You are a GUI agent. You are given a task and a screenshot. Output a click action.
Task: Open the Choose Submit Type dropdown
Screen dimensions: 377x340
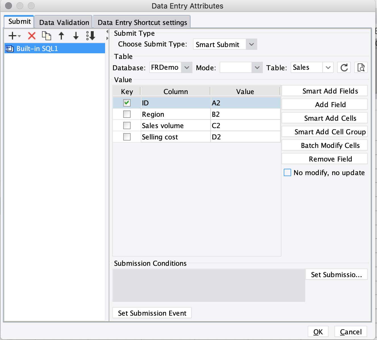251,44
